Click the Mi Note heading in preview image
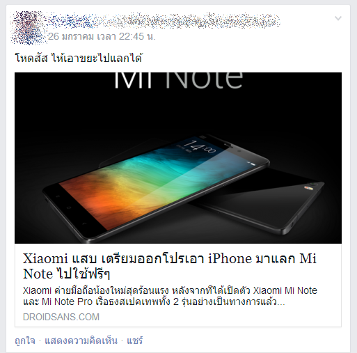This screenshot has height=353, width=357. pyautogui.click(x=178, y=80)
